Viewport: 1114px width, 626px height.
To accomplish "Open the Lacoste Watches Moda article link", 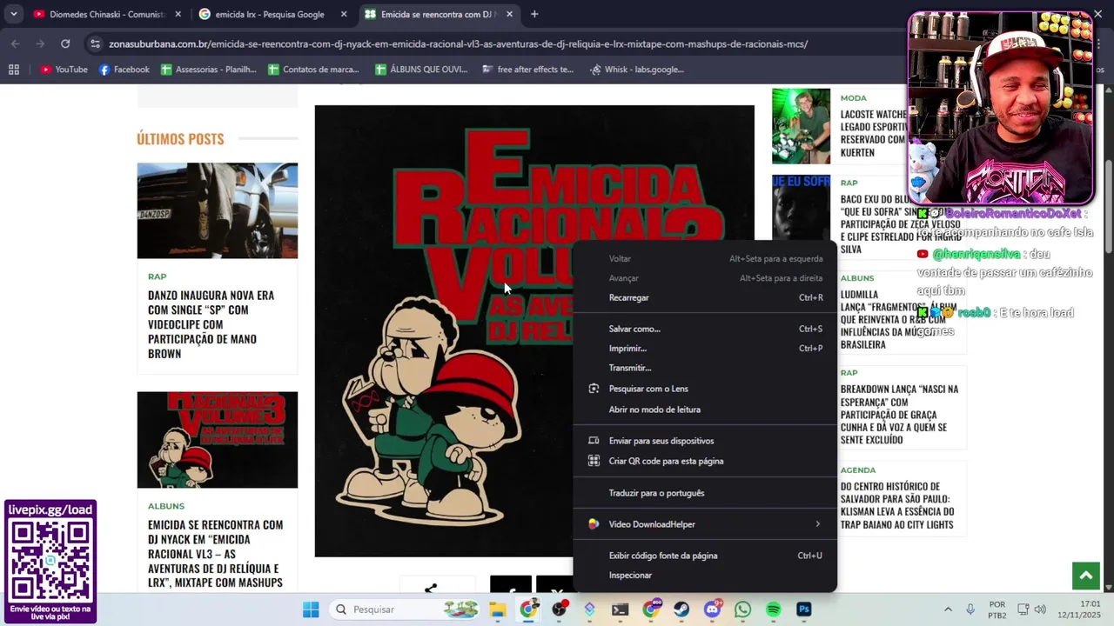I will [x=874, y=133].
